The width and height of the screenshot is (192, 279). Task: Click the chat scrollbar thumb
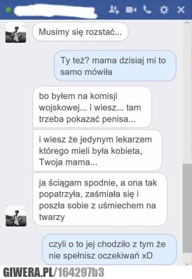(187, 208)
